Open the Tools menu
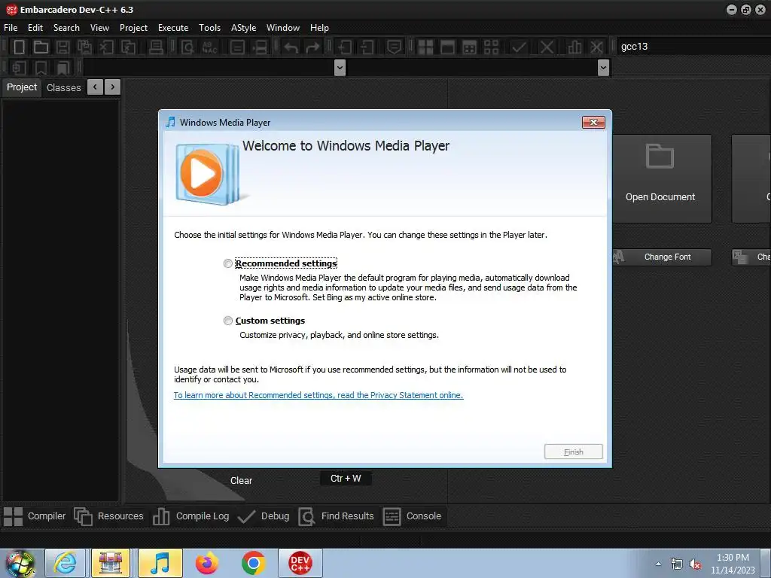This screenshot has width=771, height=578. 209,28
